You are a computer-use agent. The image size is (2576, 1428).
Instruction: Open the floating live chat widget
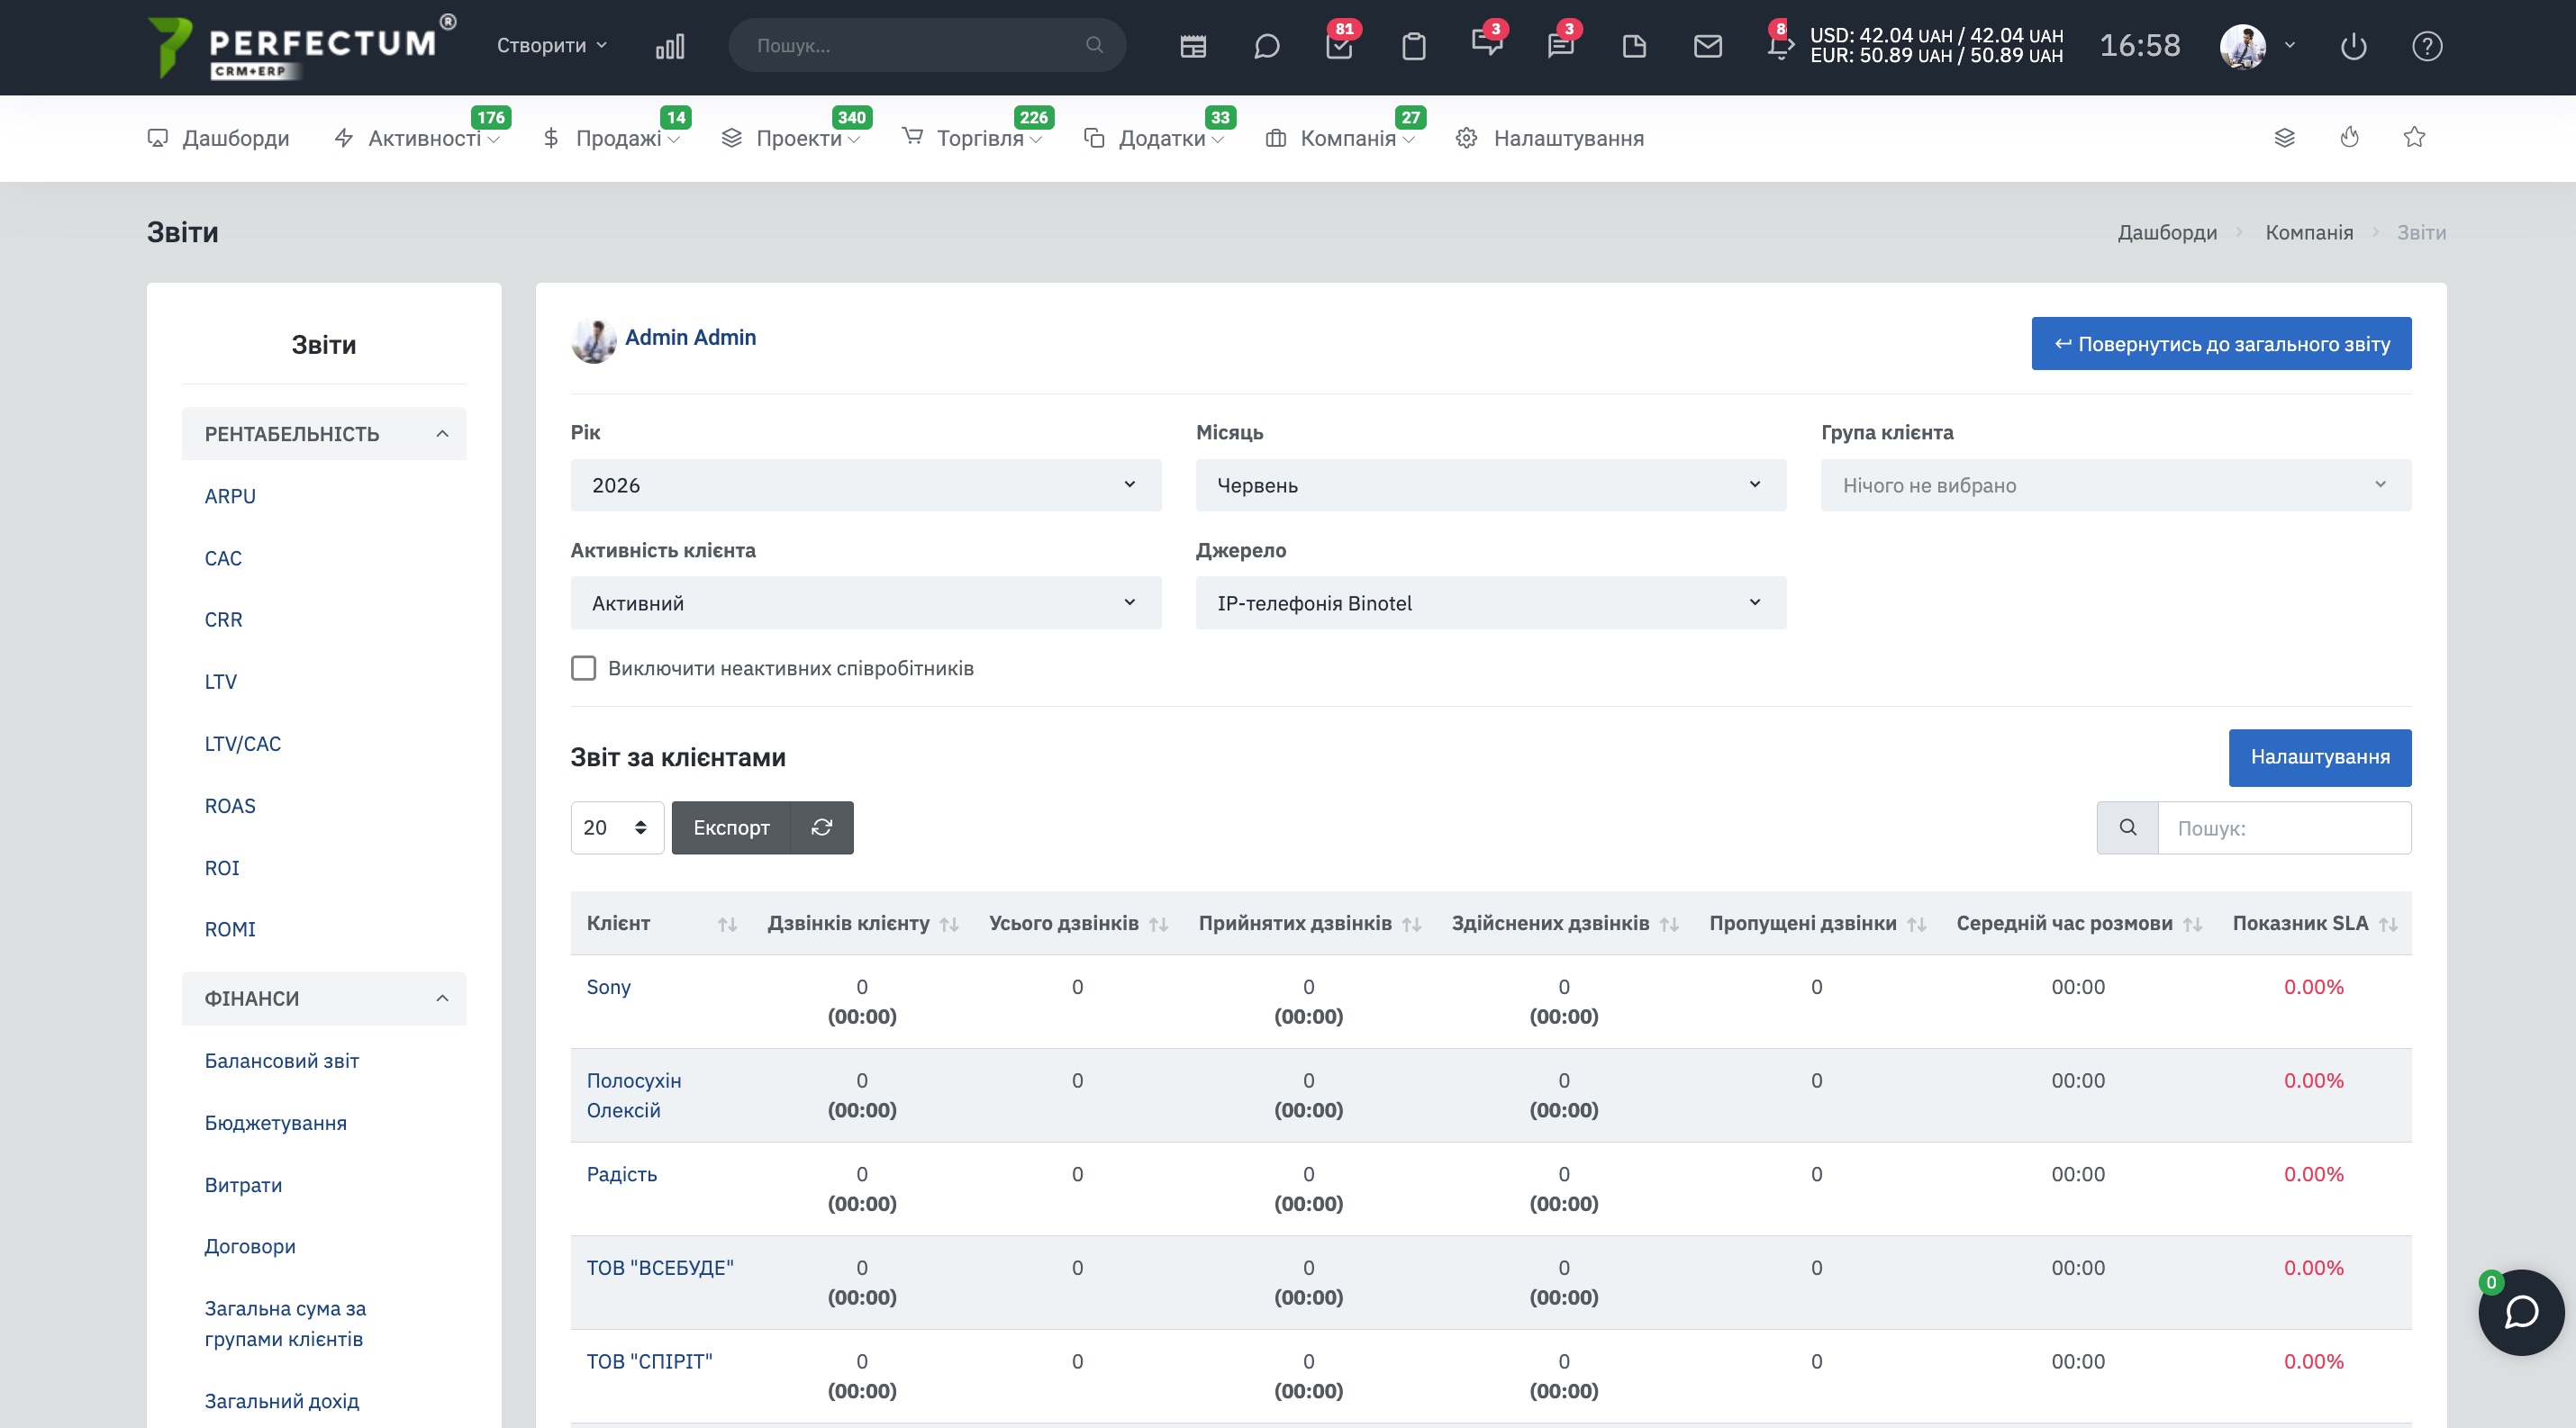(2520, 1312)
